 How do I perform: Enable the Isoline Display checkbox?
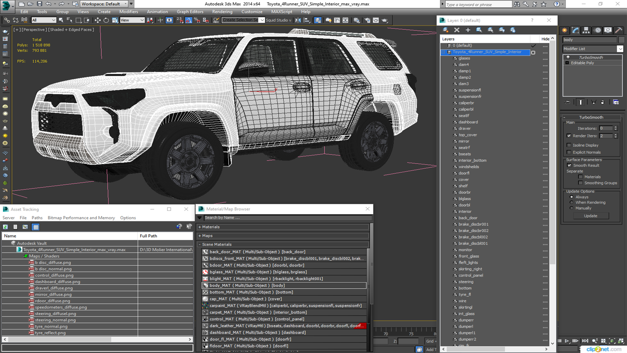click(x=569, y=145)
